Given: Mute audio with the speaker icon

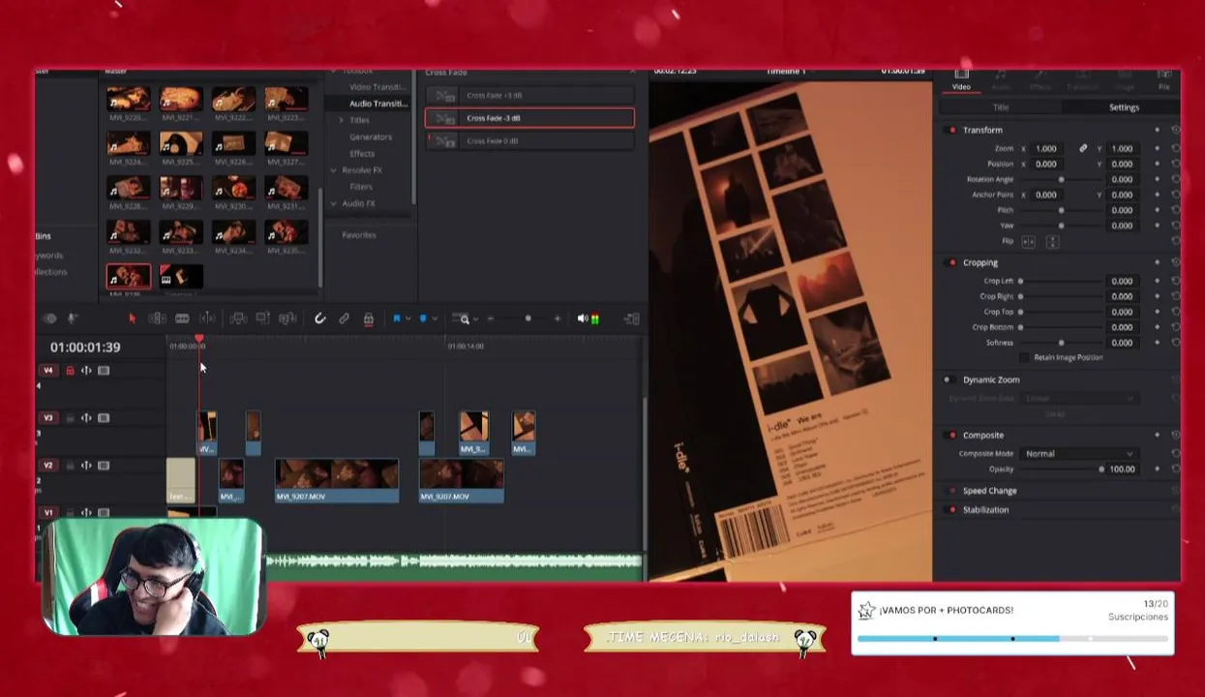Looking at the screenshot, I should click(583, 318).
